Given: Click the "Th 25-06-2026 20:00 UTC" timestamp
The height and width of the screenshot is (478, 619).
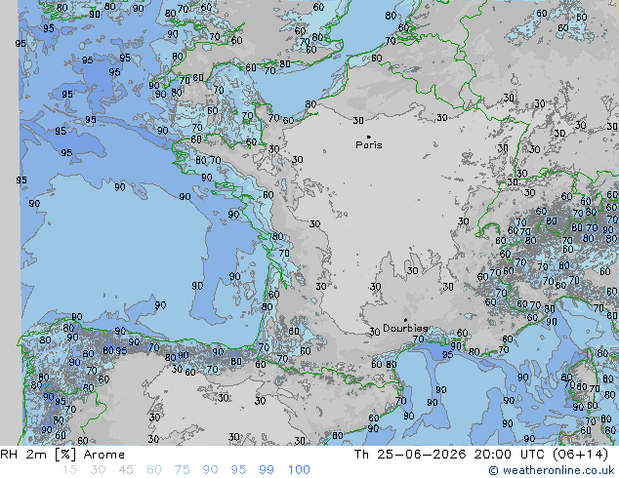Looking at the screenshot, I should [x=450, y=455].
